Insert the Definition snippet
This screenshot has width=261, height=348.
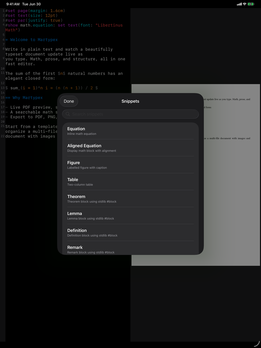pos(130,233)
